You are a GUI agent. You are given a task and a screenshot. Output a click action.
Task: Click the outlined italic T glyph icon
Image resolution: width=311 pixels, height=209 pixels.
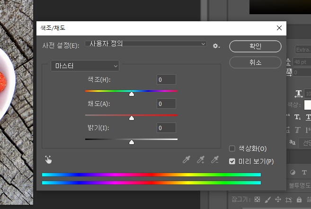298,130
